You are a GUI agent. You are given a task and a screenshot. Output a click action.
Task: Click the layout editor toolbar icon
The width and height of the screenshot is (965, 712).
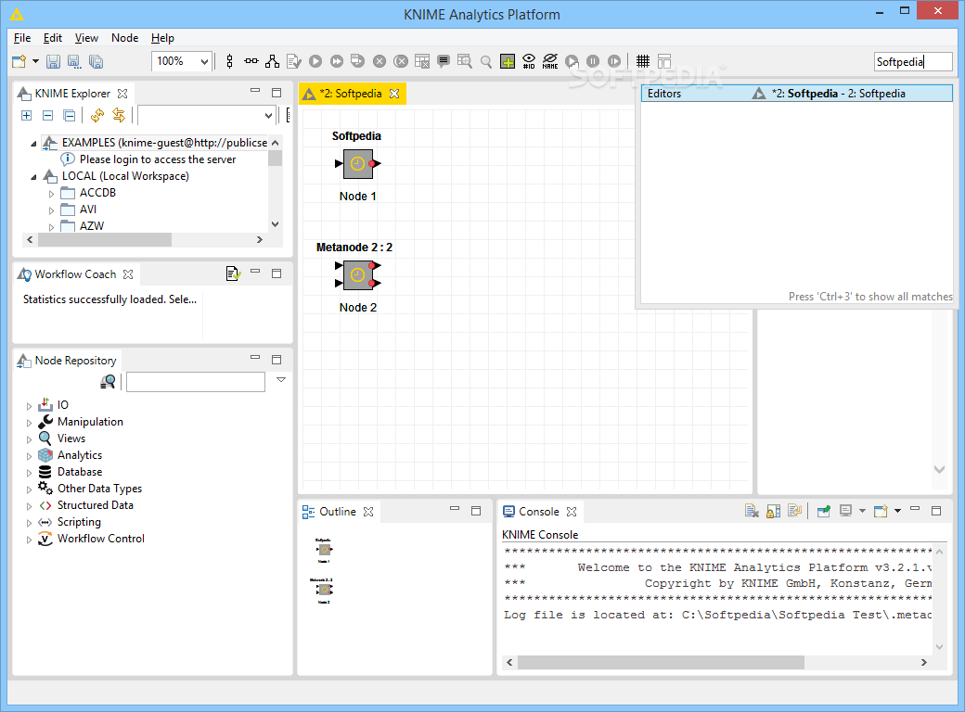(x=664, y=61)
